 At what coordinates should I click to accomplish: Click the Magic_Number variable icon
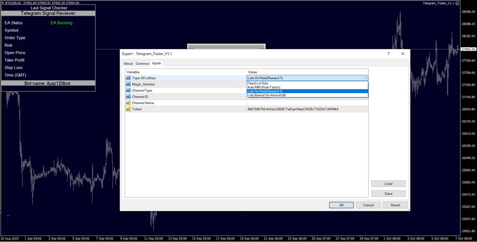pos(128,84)
